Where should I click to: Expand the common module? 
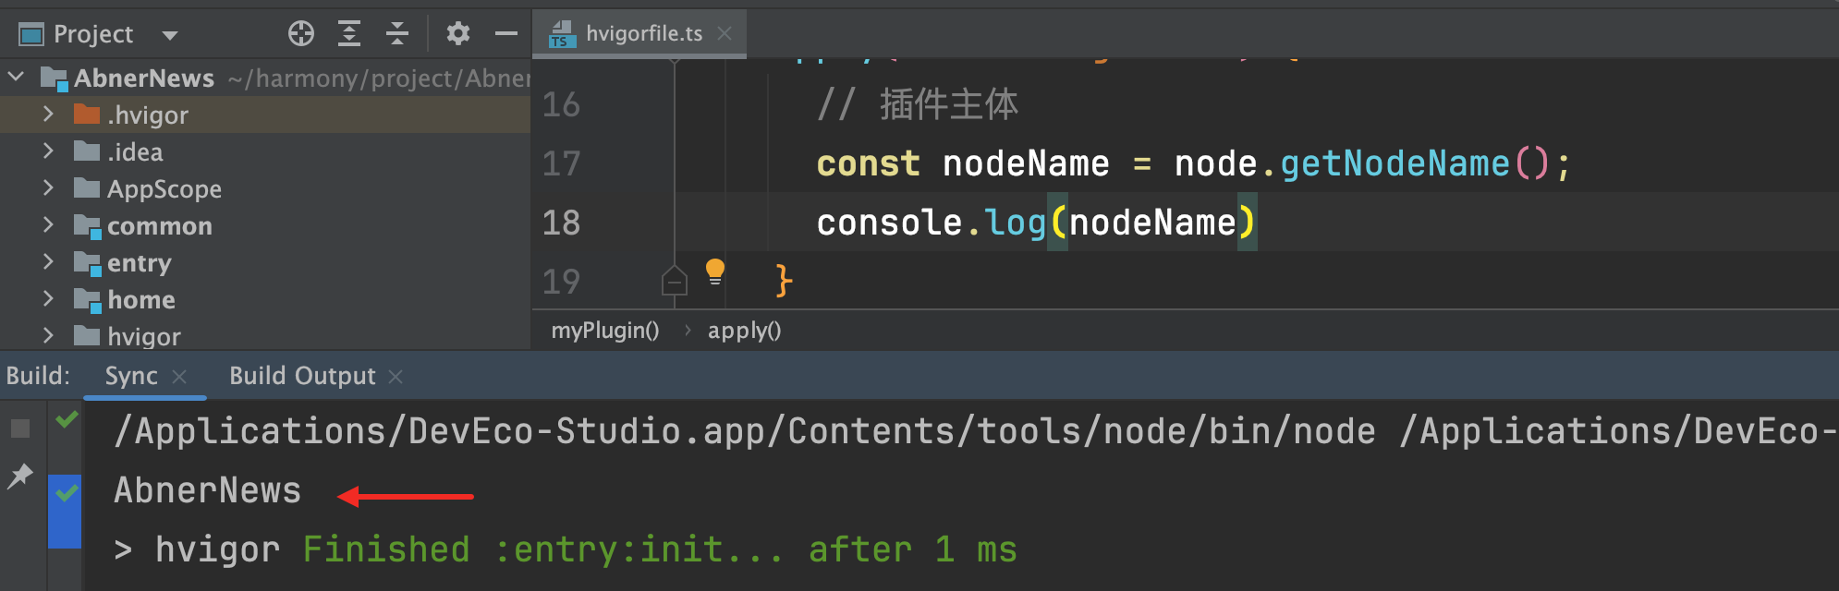pyautogui.click(x=48, y=225)
